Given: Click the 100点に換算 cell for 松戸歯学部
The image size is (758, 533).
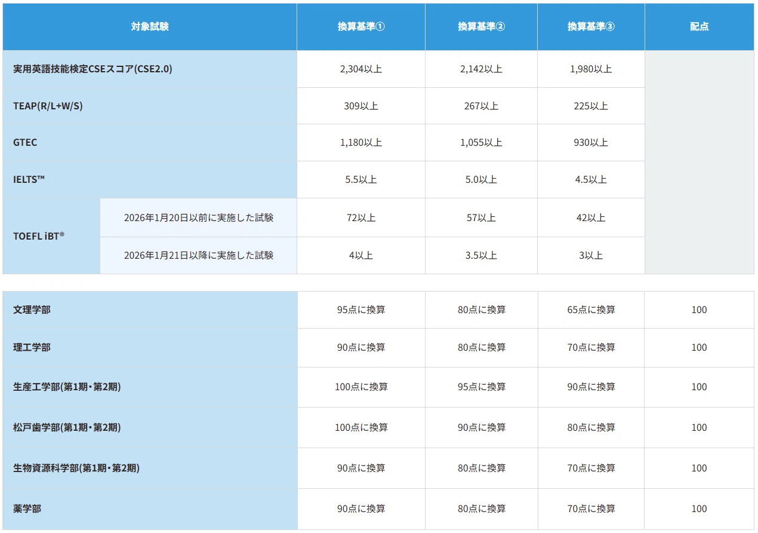Looking at the screenshot, I should pyautogui.click(x=361, y=427).
